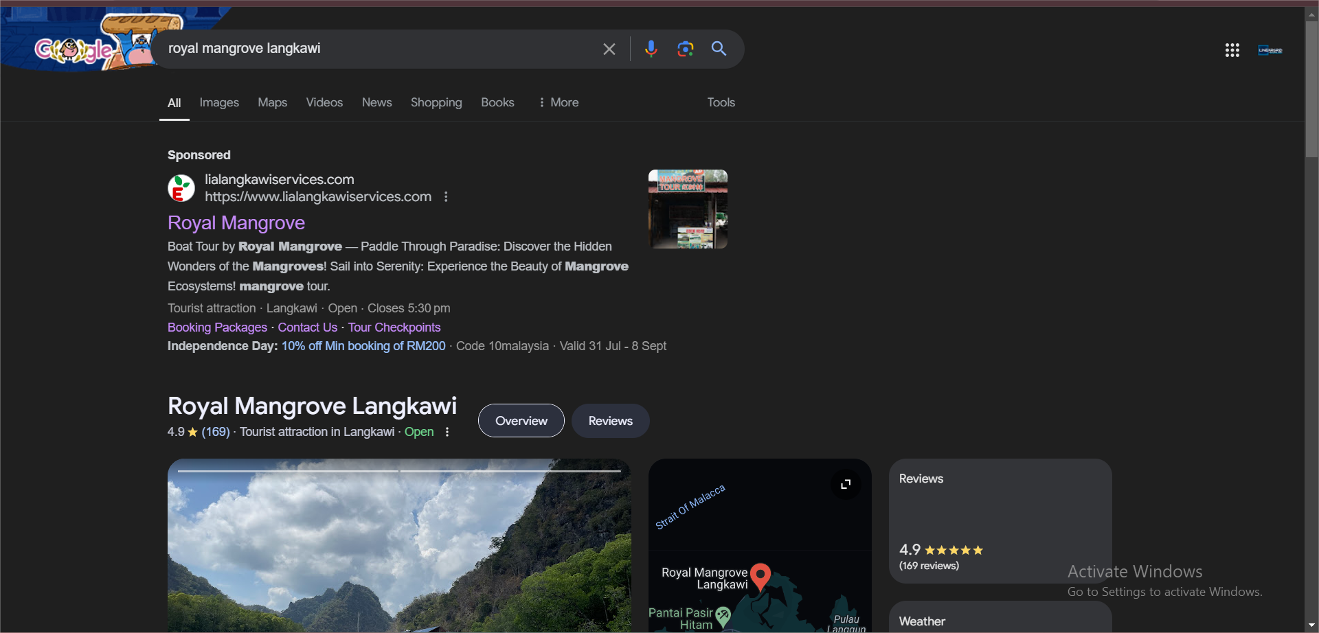The height and width of the screenshot is (633, 1319).
Task: Click the Pulau Langgun map label
Action: [846, 623]
